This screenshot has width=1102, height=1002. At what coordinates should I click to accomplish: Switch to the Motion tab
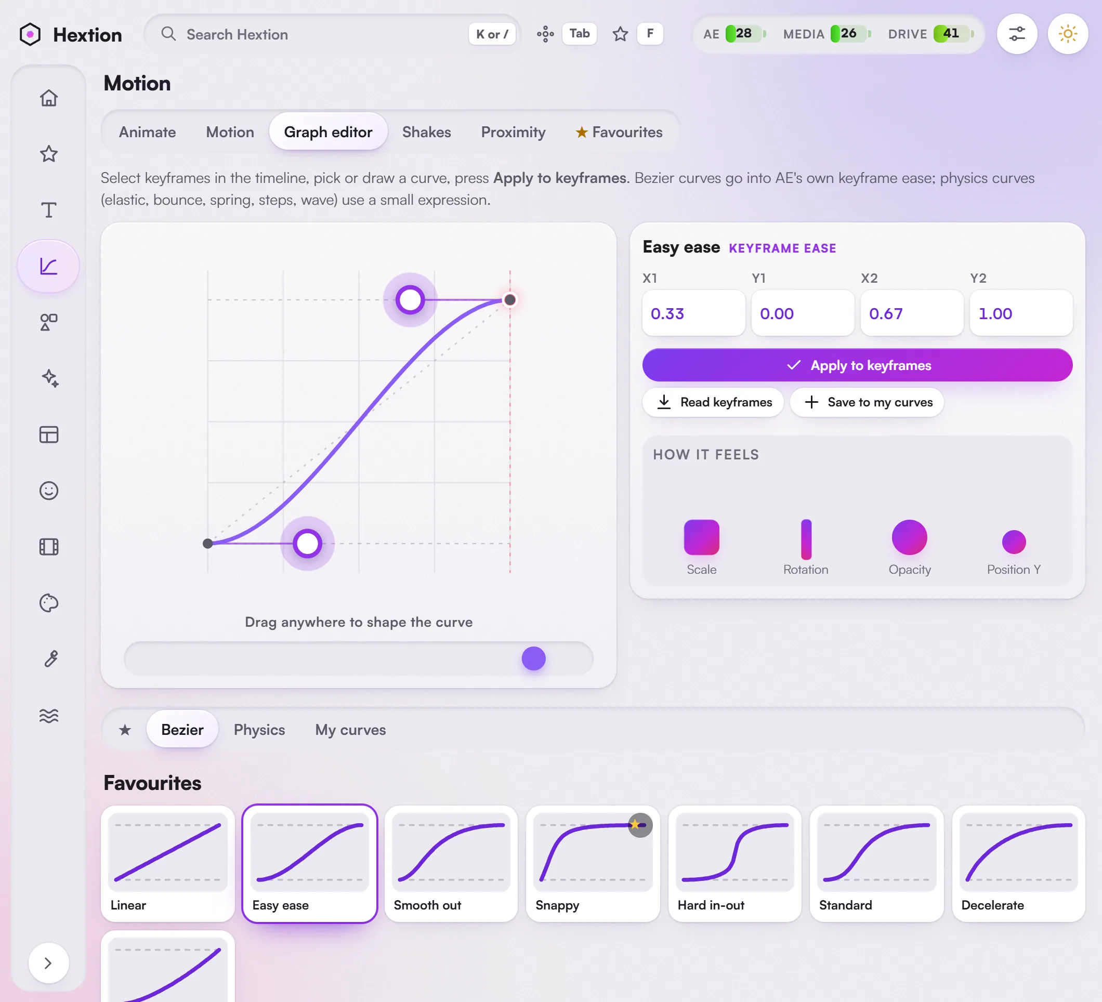point(230,131)
